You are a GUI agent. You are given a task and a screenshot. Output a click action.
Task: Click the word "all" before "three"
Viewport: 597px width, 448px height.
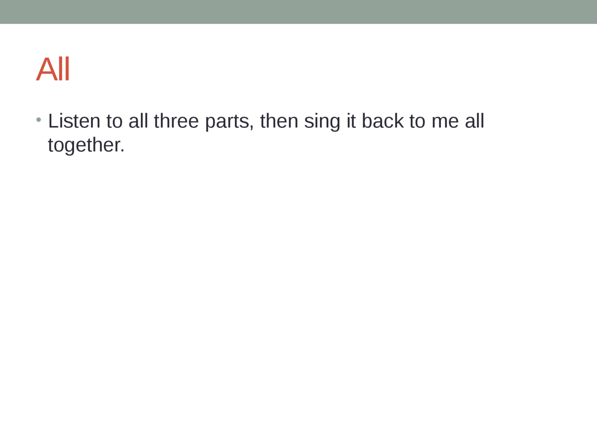pyautogui.click(x=138, y=121)
